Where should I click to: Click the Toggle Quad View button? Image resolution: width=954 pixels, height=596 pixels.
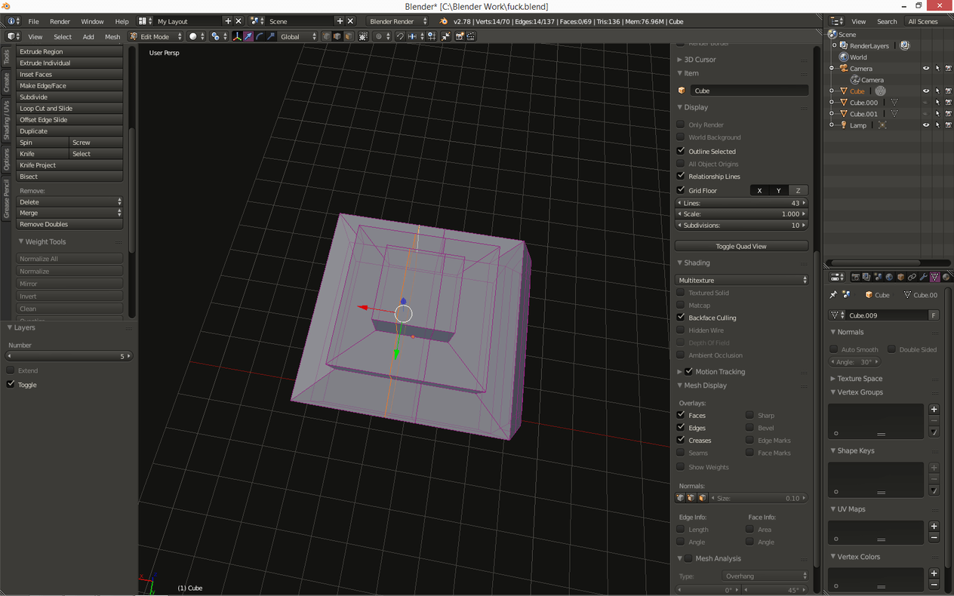click(x=741, y=246)
